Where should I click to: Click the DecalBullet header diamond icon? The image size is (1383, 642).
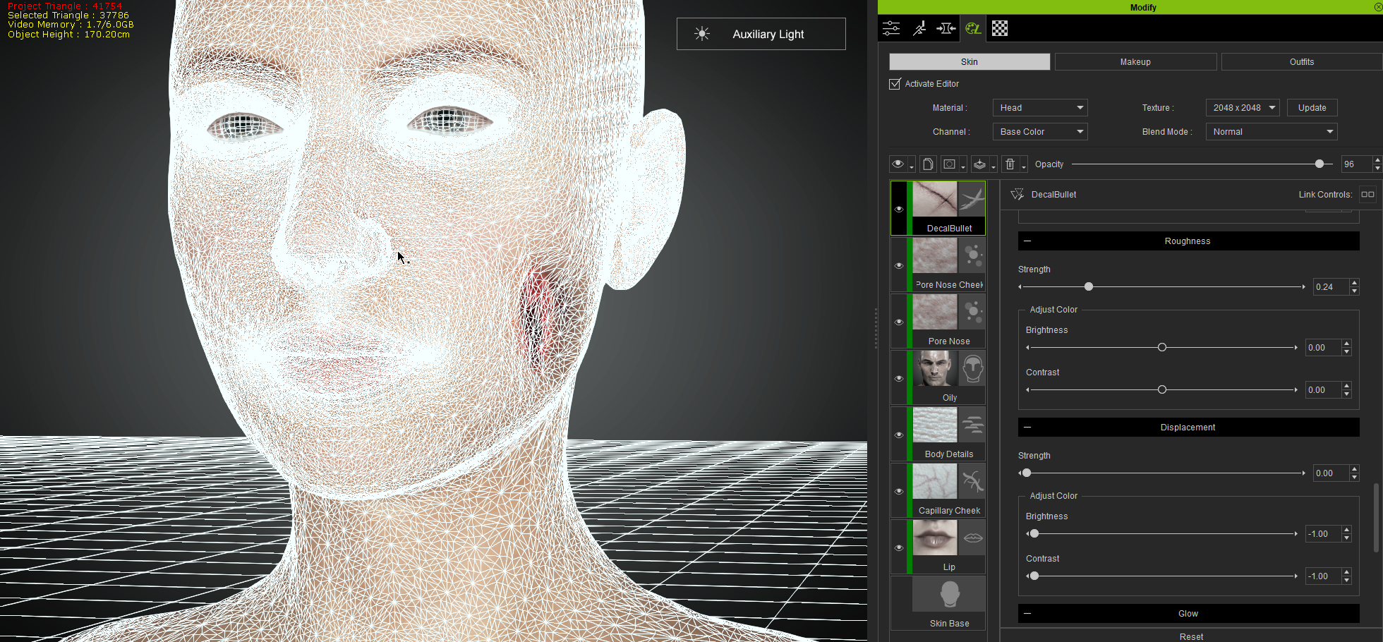(x=1017, y=195)
